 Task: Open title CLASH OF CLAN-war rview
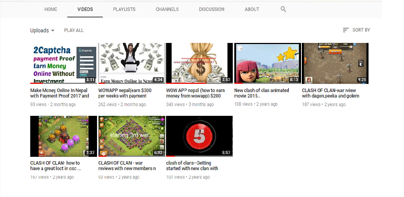(331, 93)
